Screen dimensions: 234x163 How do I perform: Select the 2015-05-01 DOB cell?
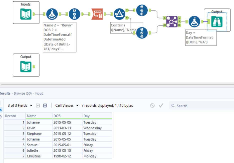pyautogui.click(x=67, y=145)
